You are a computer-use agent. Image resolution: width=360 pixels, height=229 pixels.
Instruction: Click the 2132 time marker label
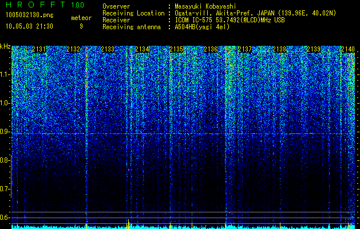(x=73, y=49)
